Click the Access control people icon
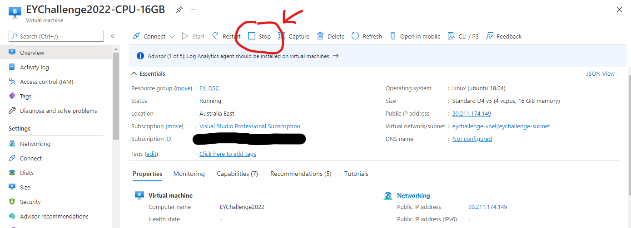 coord(12,82)
